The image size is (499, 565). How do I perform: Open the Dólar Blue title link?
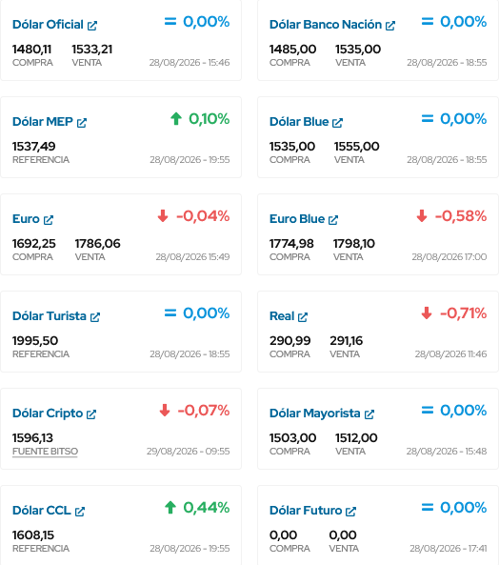299,122
